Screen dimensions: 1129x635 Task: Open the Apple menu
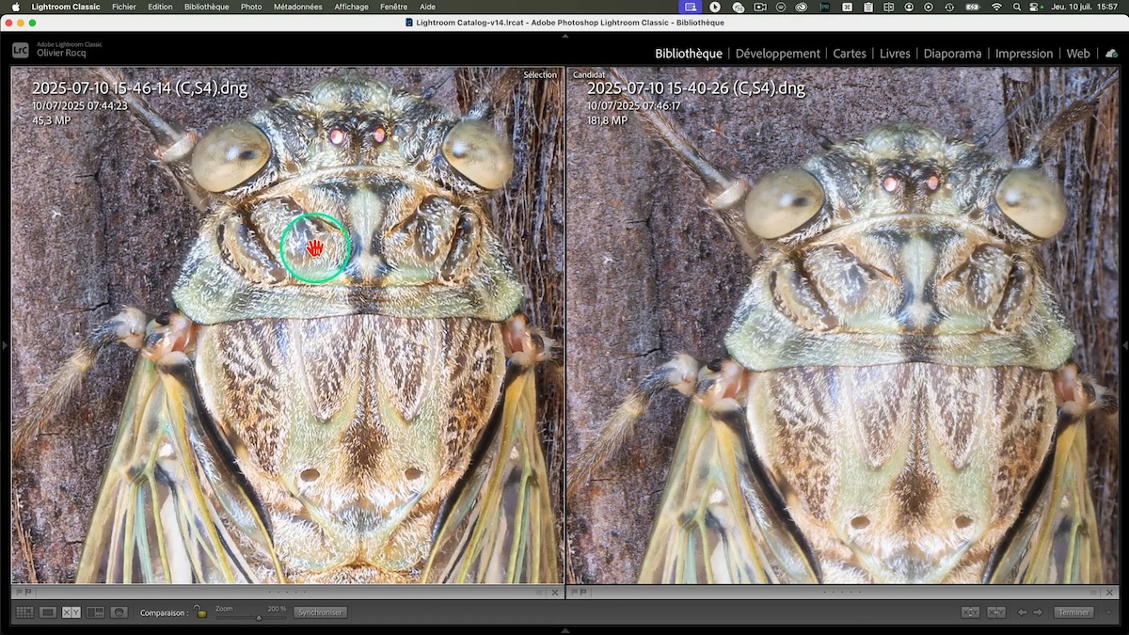coord(15,7)
